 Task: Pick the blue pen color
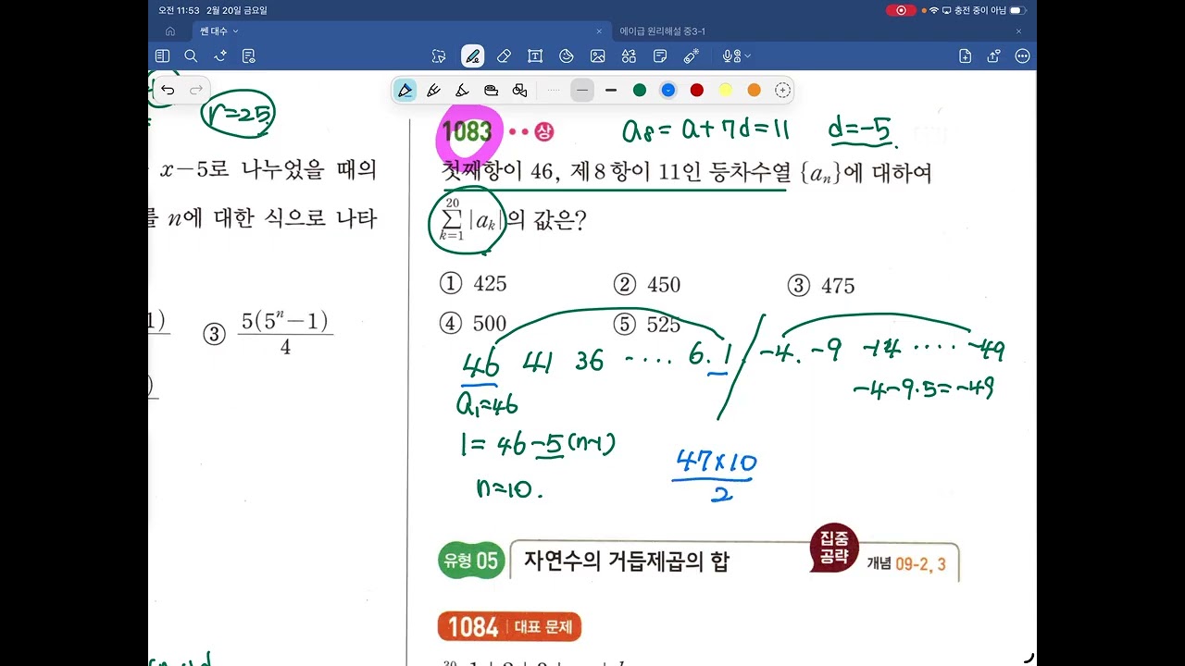pos(668,90)
